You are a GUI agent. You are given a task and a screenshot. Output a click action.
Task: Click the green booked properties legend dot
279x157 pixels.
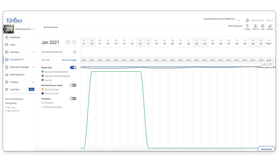pos(43,72)
